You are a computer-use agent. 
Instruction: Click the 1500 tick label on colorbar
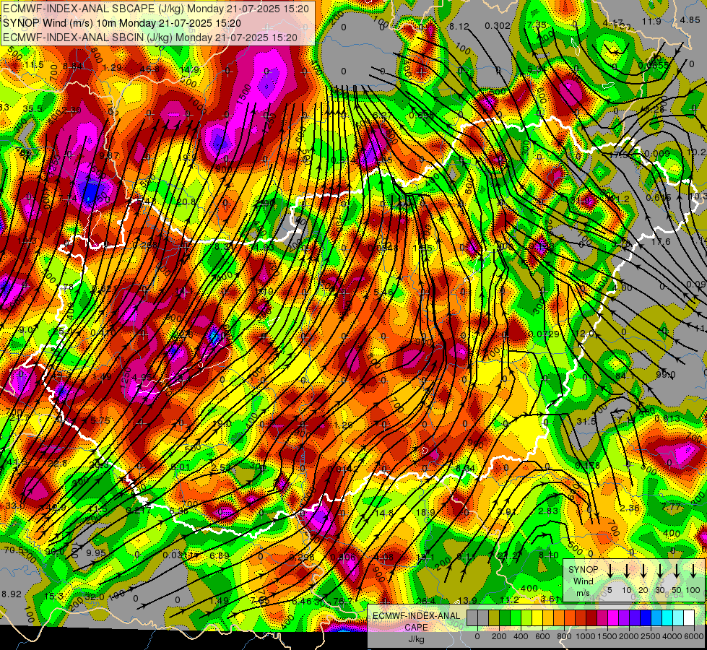pos(607,636)
